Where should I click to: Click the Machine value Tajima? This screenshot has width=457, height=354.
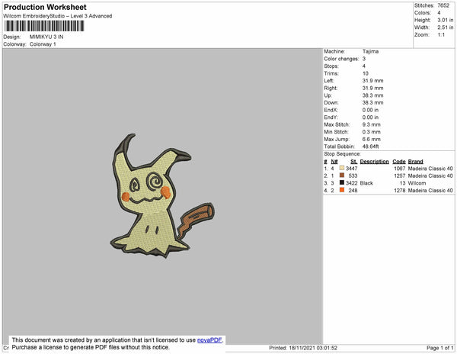[x=371, y=51]
